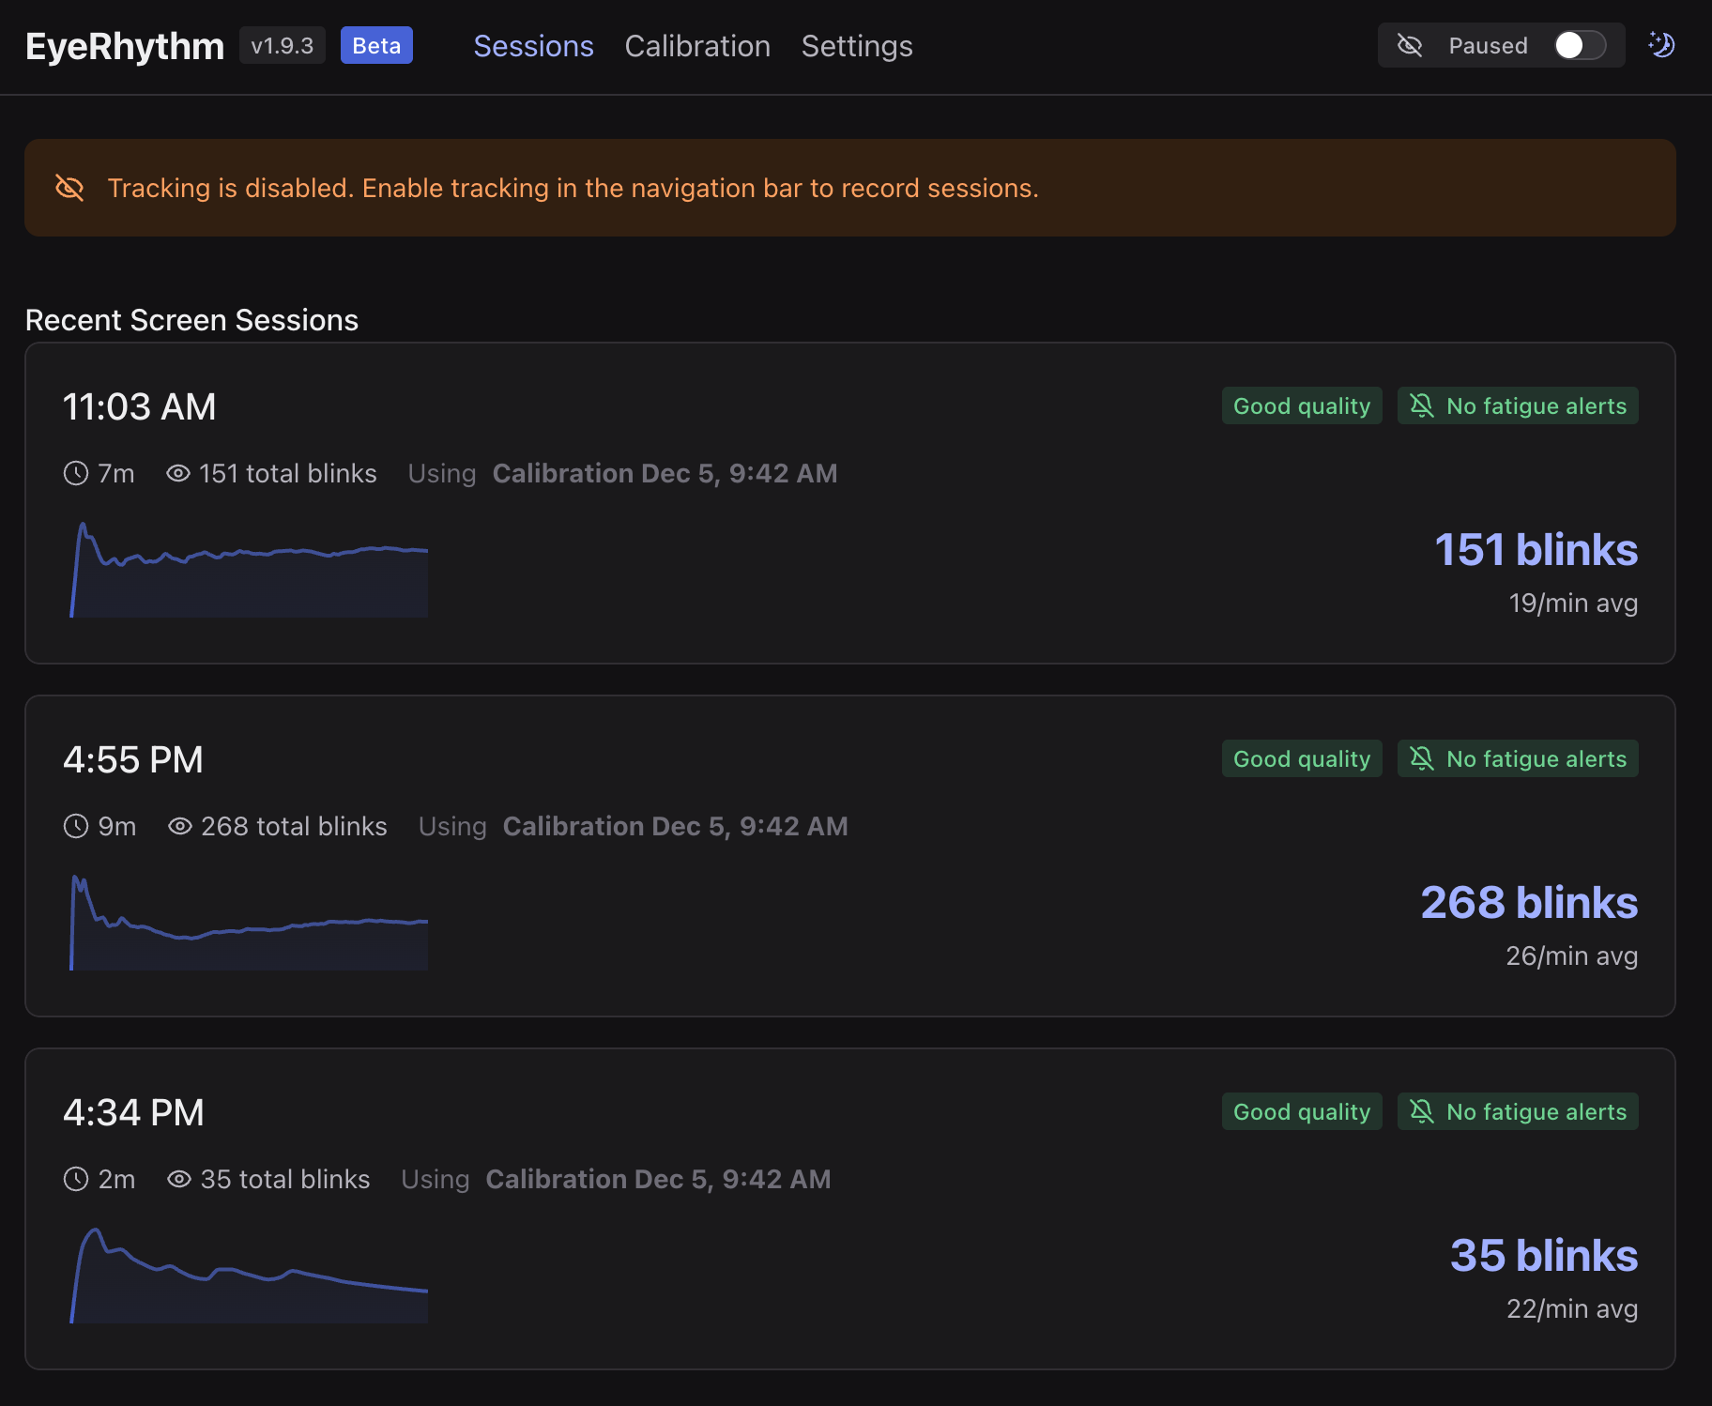Click the clock icon next to 2m

tap(76, 1179)
